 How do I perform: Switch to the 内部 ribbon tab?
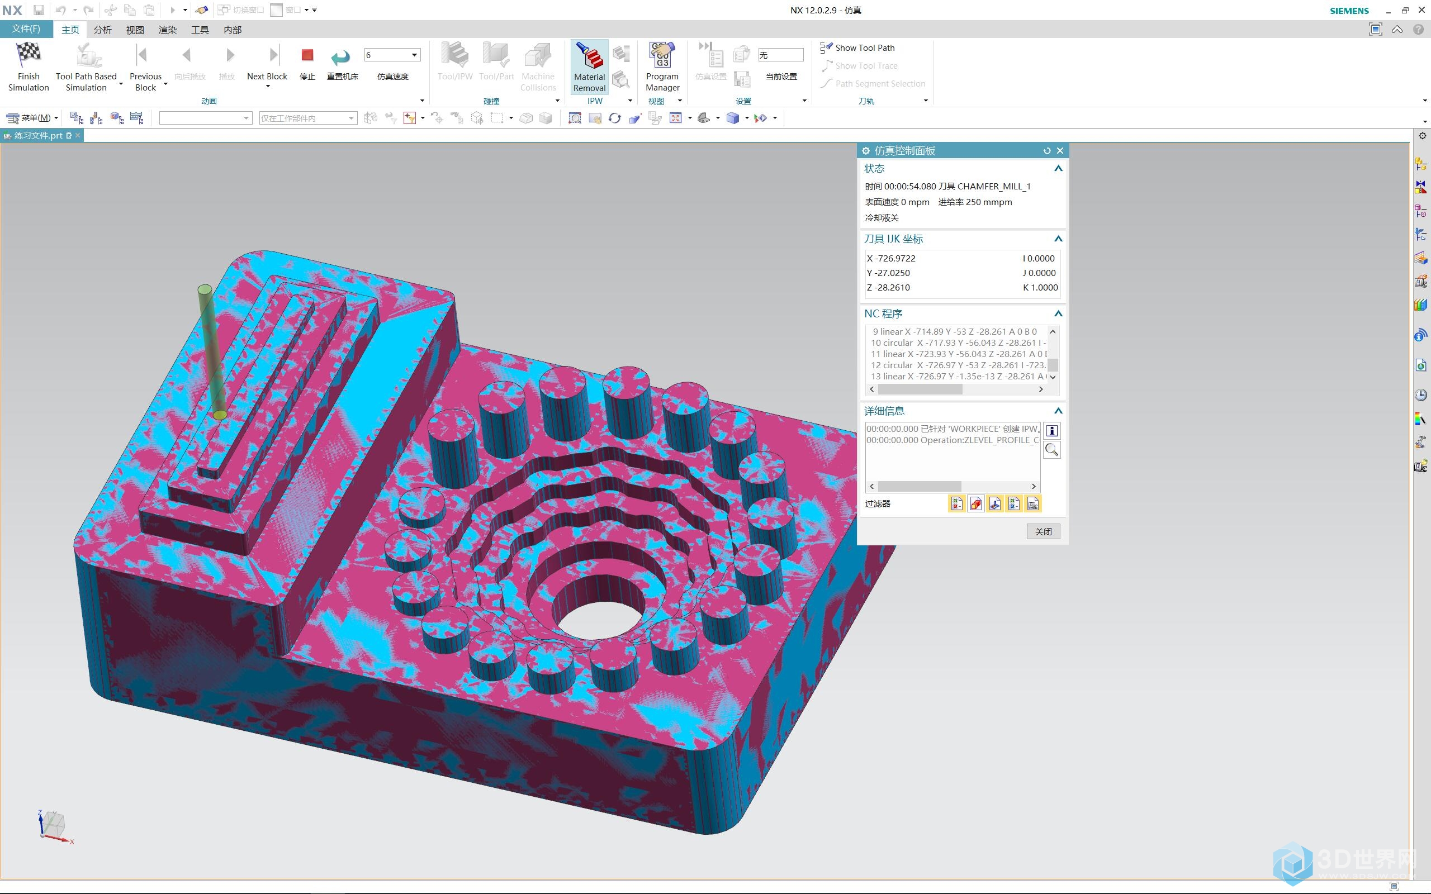(x=233, y=30)
